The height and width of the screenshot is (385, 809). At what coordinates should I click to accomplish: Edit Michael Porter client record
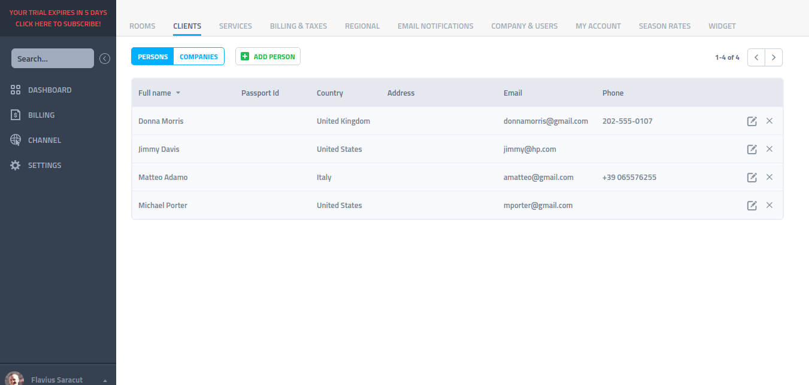752,206
